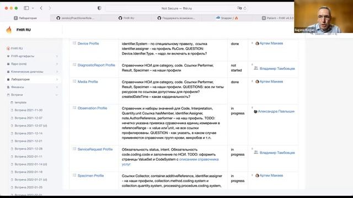353x198 pixels.
Task: Open Встреча 2021-12-21 page
Action: [28, 141]
